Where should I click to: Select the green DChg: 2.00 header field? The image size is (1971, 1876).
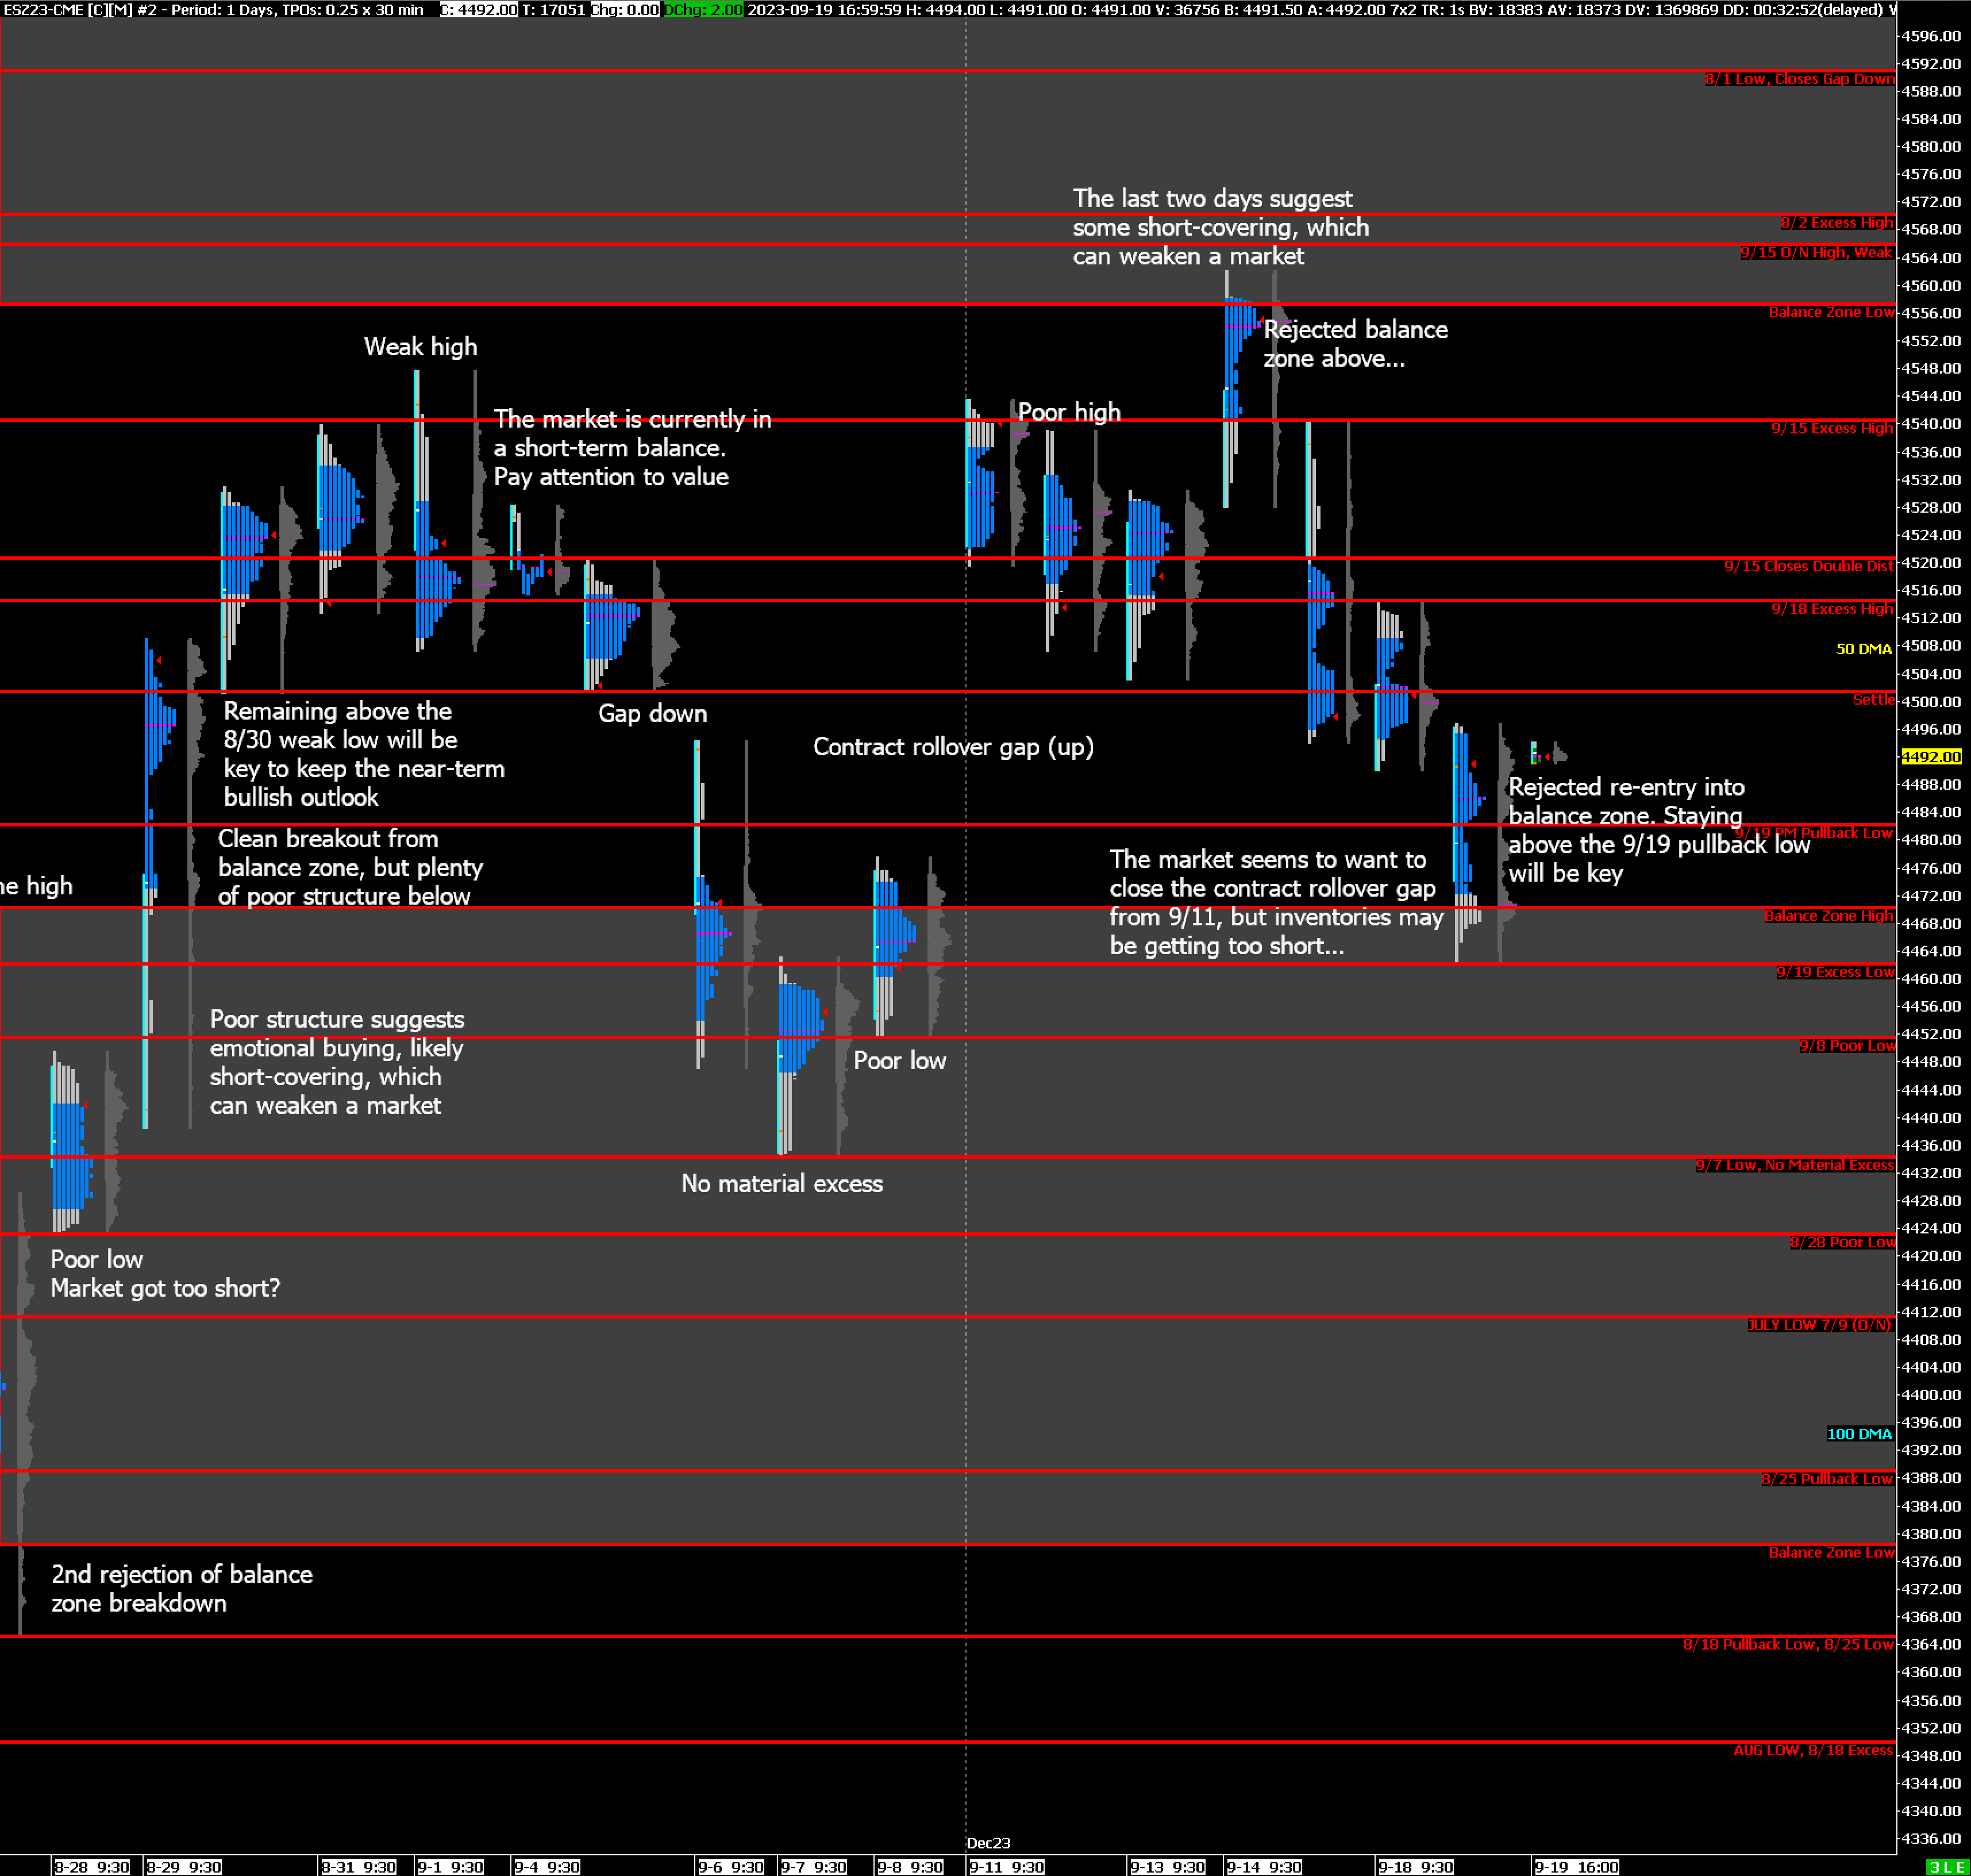tap(703, 9)
